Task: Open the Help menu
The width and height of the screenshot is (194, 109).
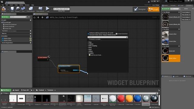Action: pyautogui.click(x=32, y=5)
